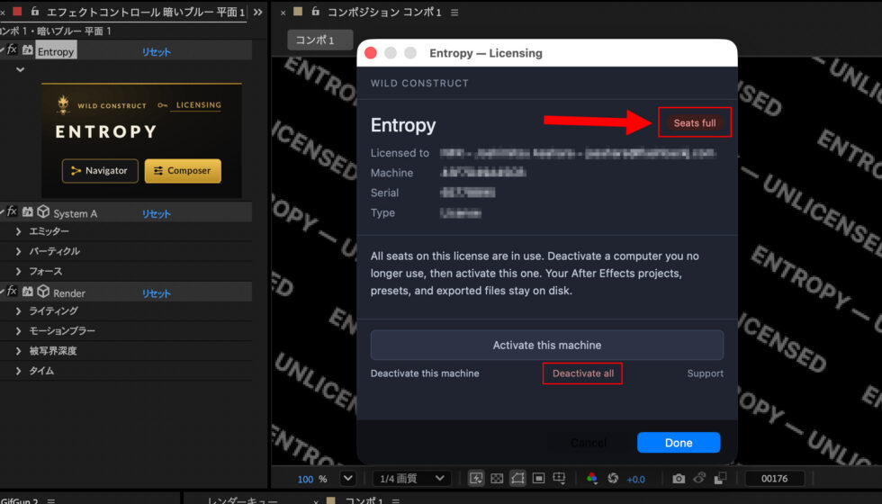Viewport: 882px width, 504px height.
Task: Switch to the エフェクトコントロール panel tab
Action: (146, 12)
